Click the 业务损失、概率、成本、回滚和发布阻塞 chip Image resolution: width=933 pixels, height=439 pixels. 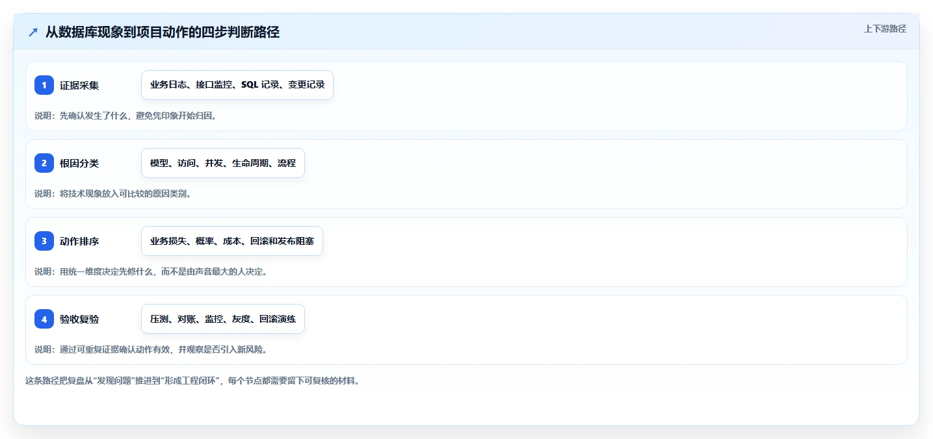pos(232,241)
